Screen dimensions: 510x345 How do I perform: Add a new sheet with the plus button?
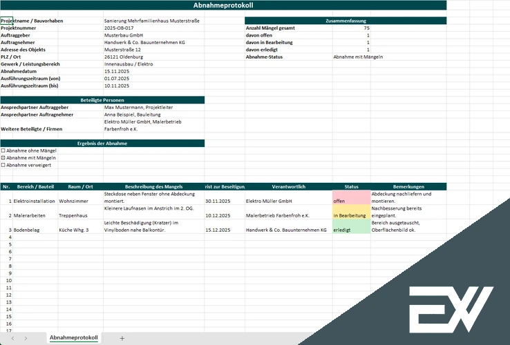[x=122, y=338]
